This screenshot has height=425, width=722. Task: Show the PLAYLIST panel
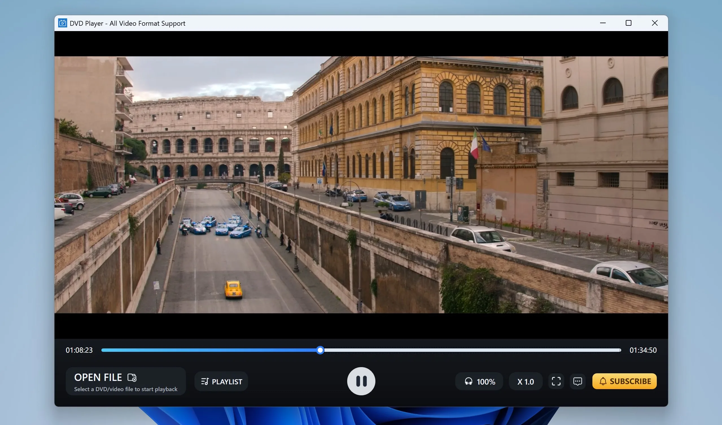click(221, 381)
